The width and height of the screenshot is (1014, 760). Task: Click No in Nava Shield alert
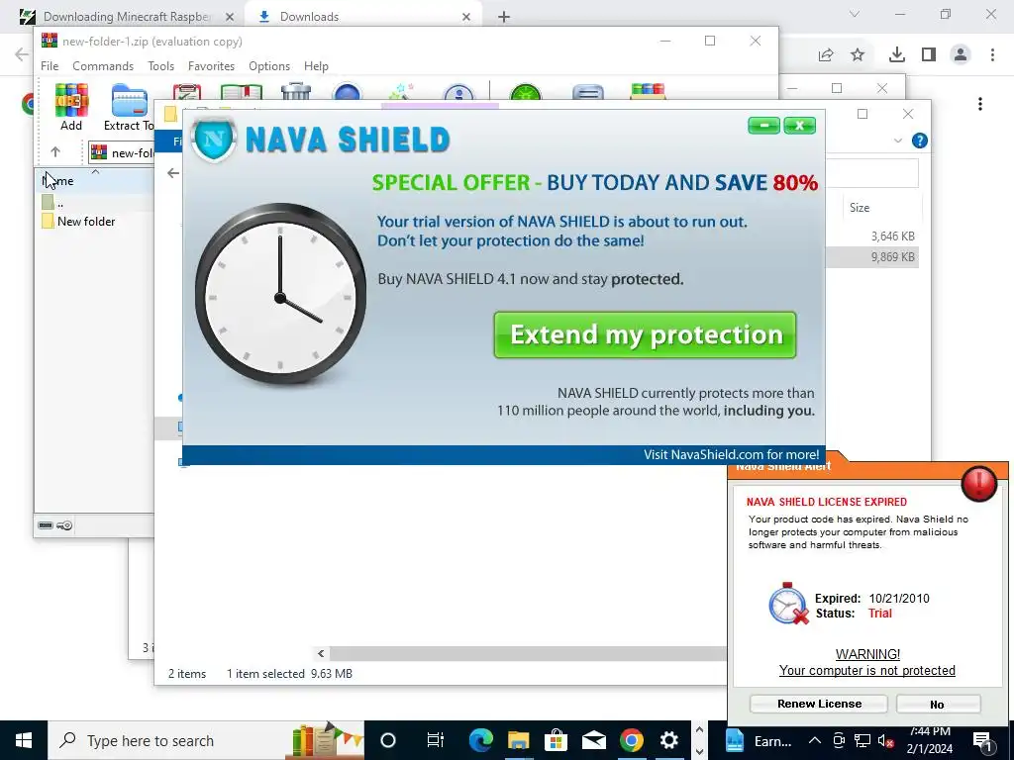tap(938, 704)
